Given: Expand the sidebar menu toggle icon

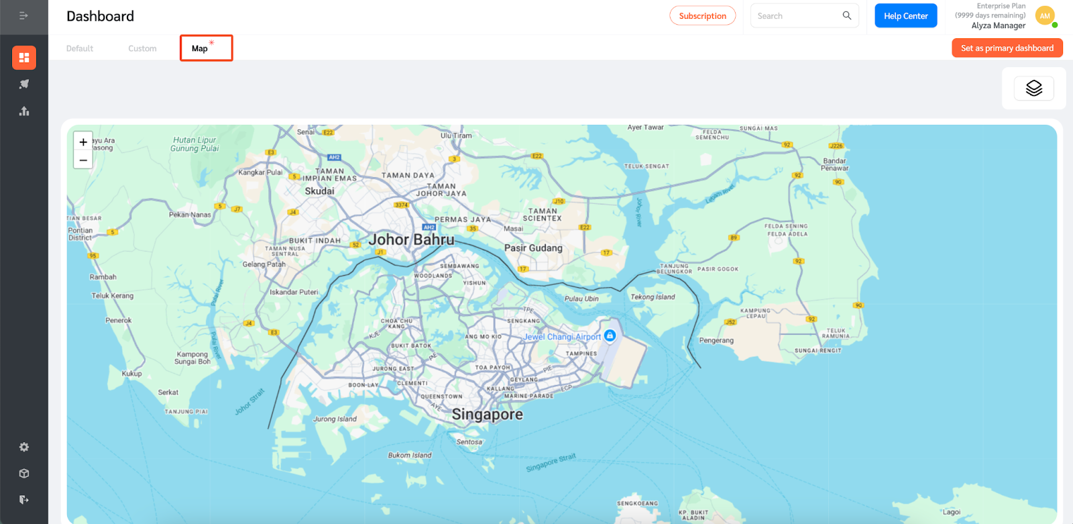Looking at the screenshot, I should point(23,15).
